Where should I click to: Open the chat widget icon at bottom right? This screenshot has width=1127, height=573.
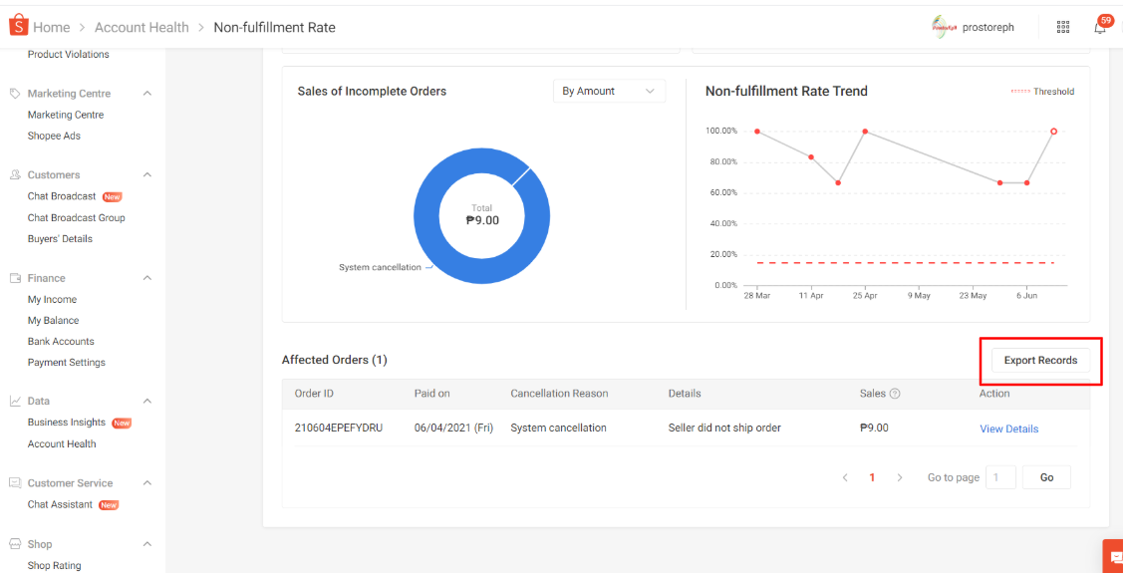[1115, 556]
